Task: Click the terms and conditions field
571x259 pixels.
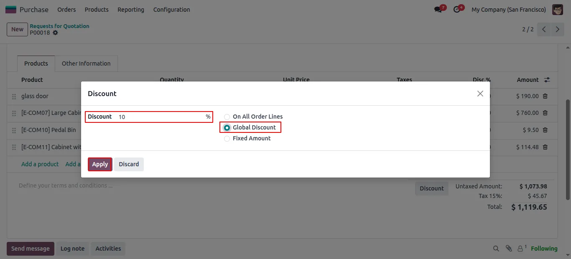Action: click(x=65, y=185)
